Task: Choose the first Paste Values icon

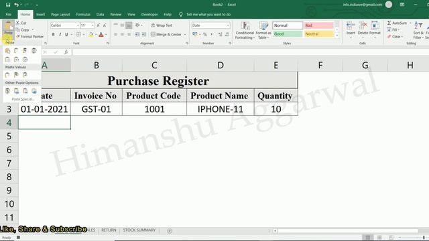Action: click(7, 74)
